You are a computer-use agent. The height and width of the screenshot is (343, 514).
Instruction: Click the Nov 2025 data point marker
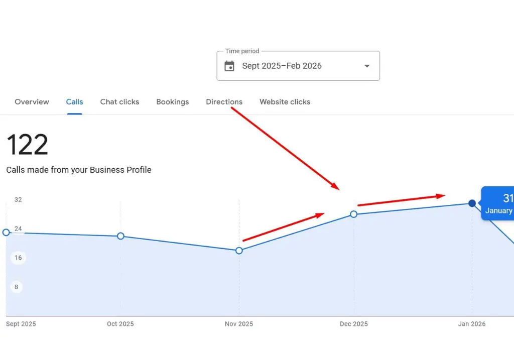239,250
